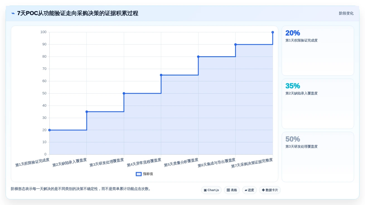Open the 35% 第2天缺陷录入覆盖度 card

pyautogui.click(x=318, y=104)
